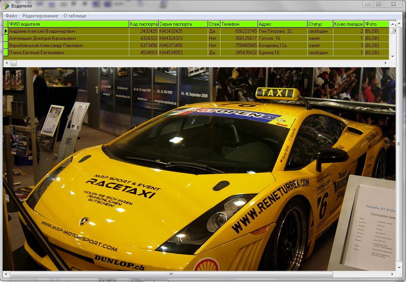Click grid vertical scrollbar up arrow
Screen dimensions: 406x282
pyautogui.click(x=393, y=24)
